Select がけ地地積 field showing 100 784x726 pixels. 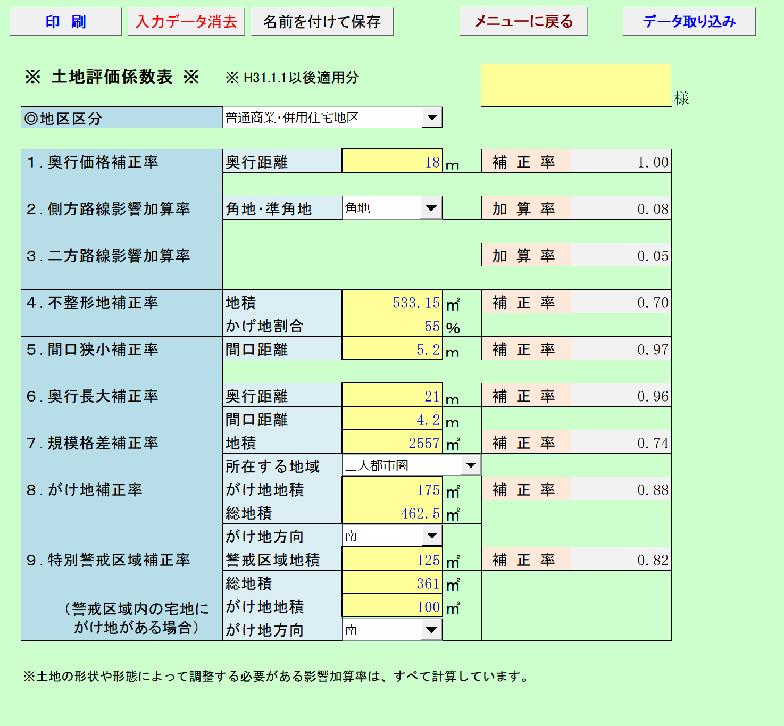point(392,606)
